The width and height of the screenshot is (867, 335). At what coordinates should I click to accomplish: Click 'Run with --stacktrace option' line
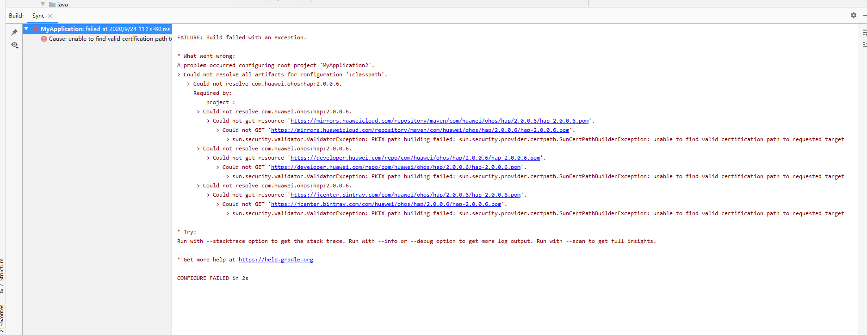(416, 241)
